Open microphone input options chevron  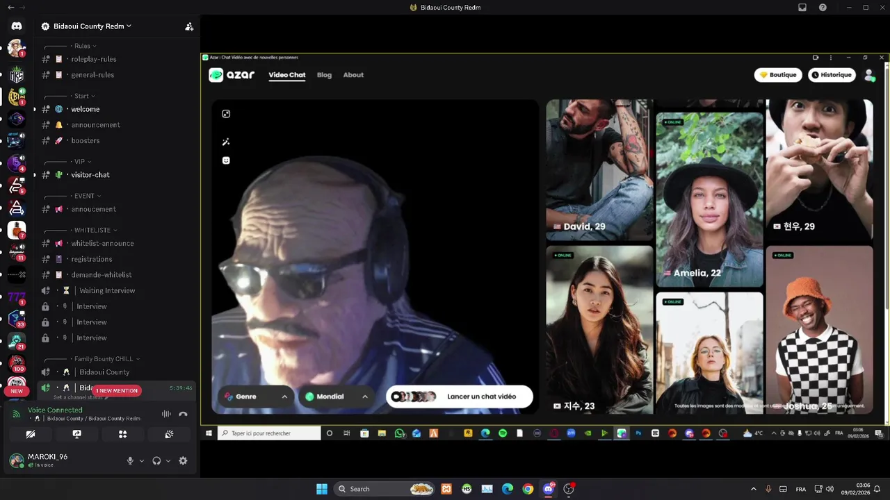142,460
